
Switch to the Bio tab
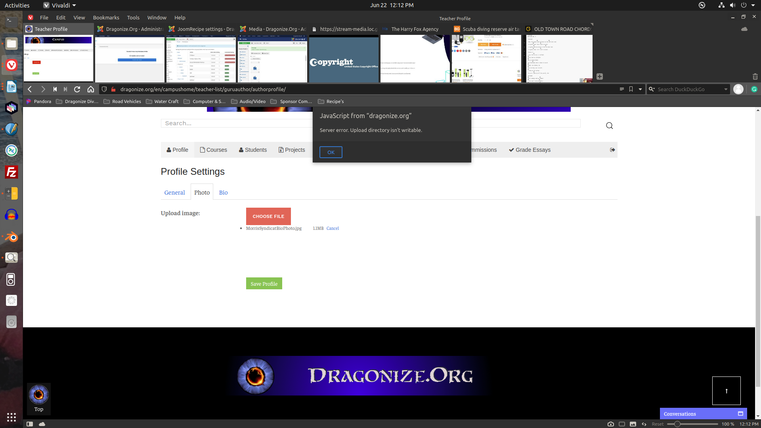coord(223,193)
